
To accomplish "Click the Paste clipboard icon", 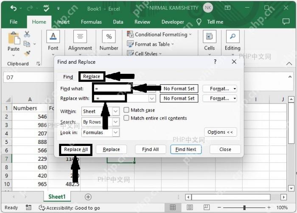I will [x=14, y=38].
